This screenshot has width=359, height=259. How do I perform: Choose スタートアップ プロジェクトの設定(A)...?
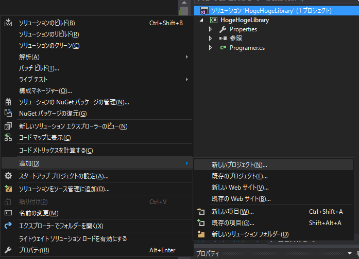point(97,176)
